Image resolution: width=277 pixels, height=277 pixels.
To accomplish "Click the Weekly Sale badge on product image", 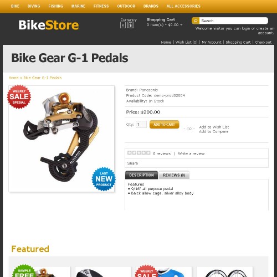I will click(19, 97).
